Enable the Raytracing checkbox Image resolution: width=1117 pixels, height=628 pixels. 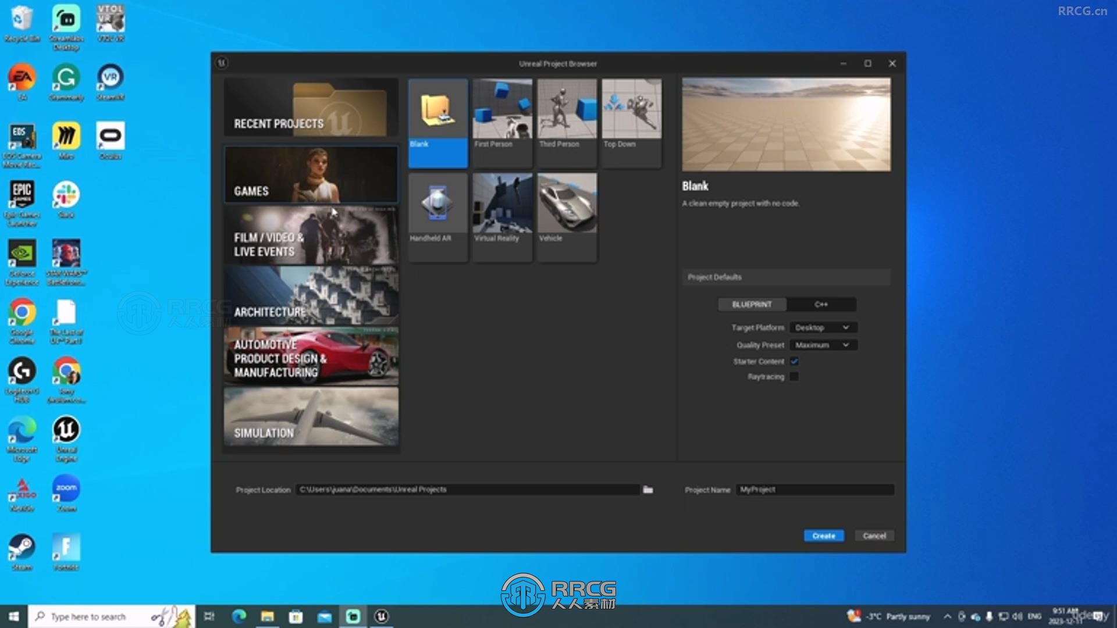click(794, 376)
